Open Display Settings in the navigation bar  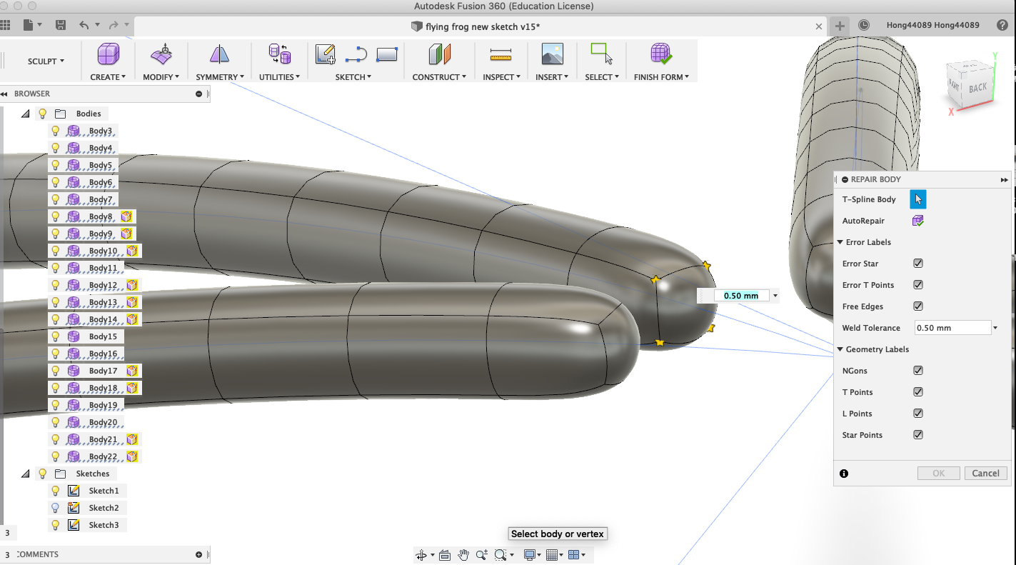(528, 554)
